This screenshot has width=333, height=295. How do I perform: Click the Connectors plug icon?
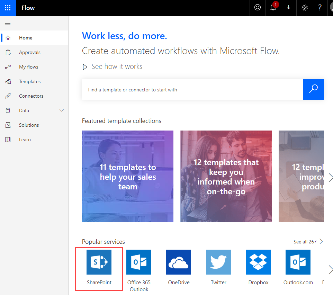point(8,96)
